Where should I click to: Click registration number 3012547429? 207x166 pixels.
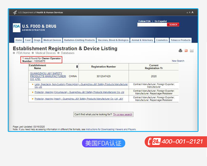pyautogui.click(x=104, y=76)
